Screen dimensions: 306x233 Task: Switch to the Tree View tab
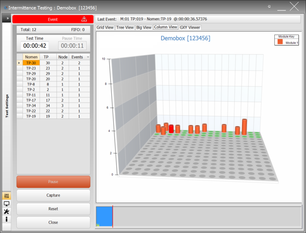pos(125,27)
